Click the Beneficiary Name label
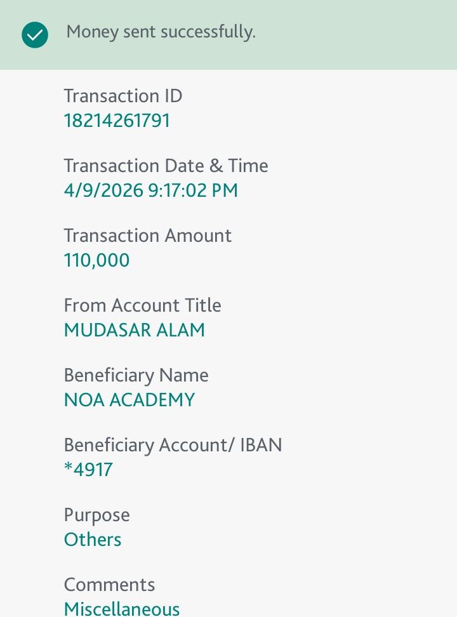The width and height of the screenshot is (457, 617). point(136,375)
